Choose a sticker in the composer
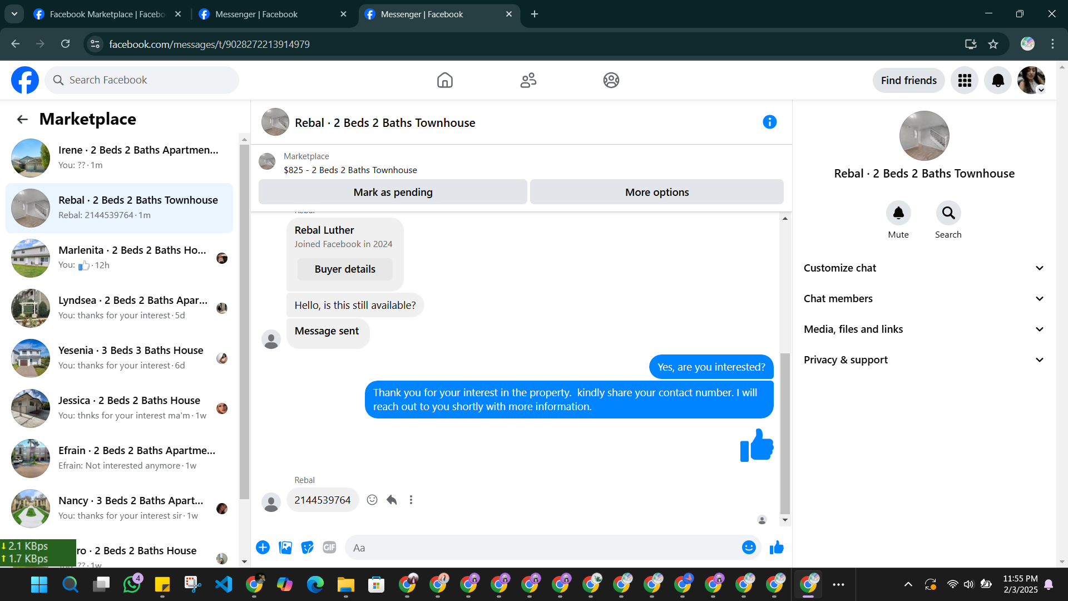 (307, 548)
